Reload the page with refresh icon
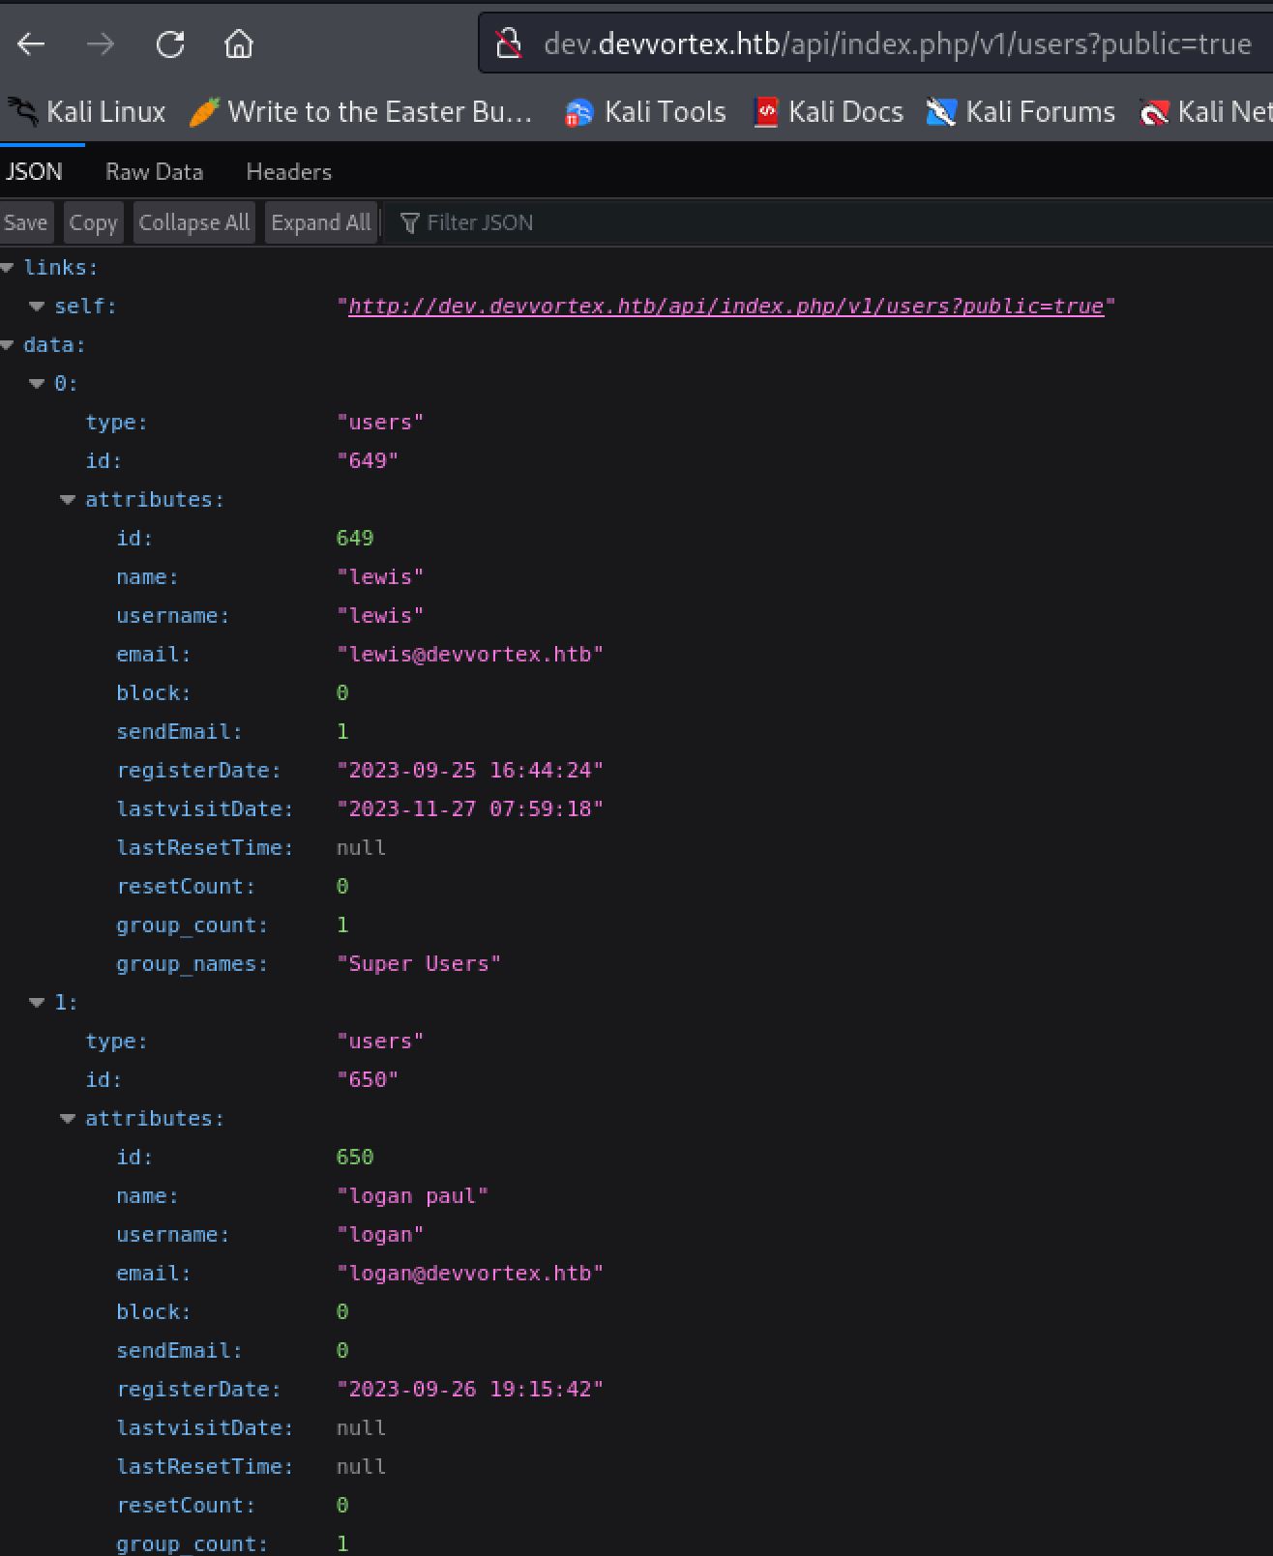This screenshot has width=1273, height=1556. [x=170, y=44]
